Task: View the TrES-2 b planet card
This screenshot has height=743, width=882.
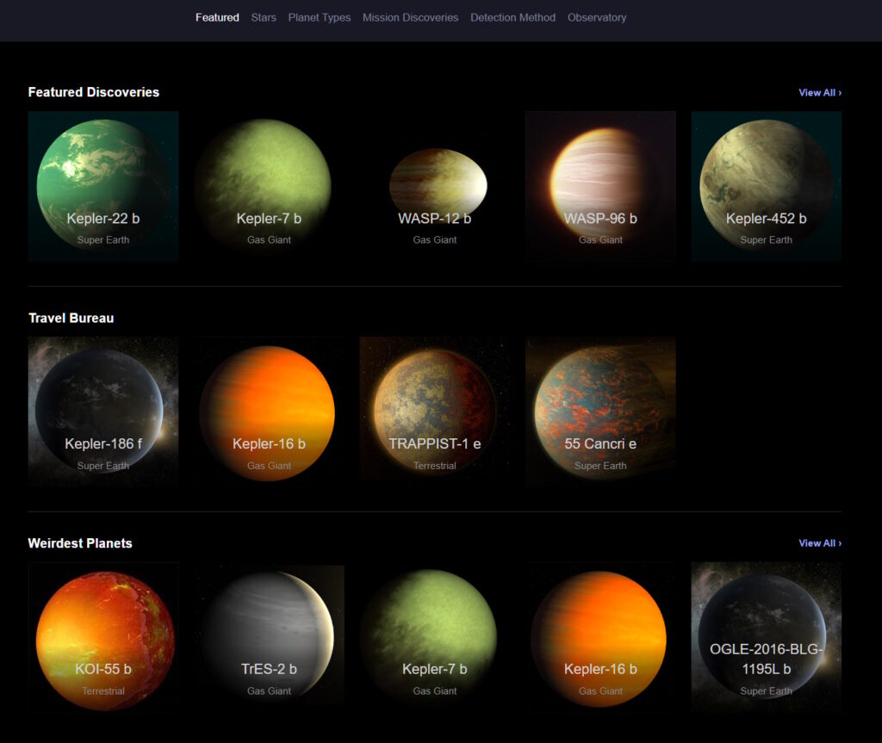Action: [x=269, y=637]
